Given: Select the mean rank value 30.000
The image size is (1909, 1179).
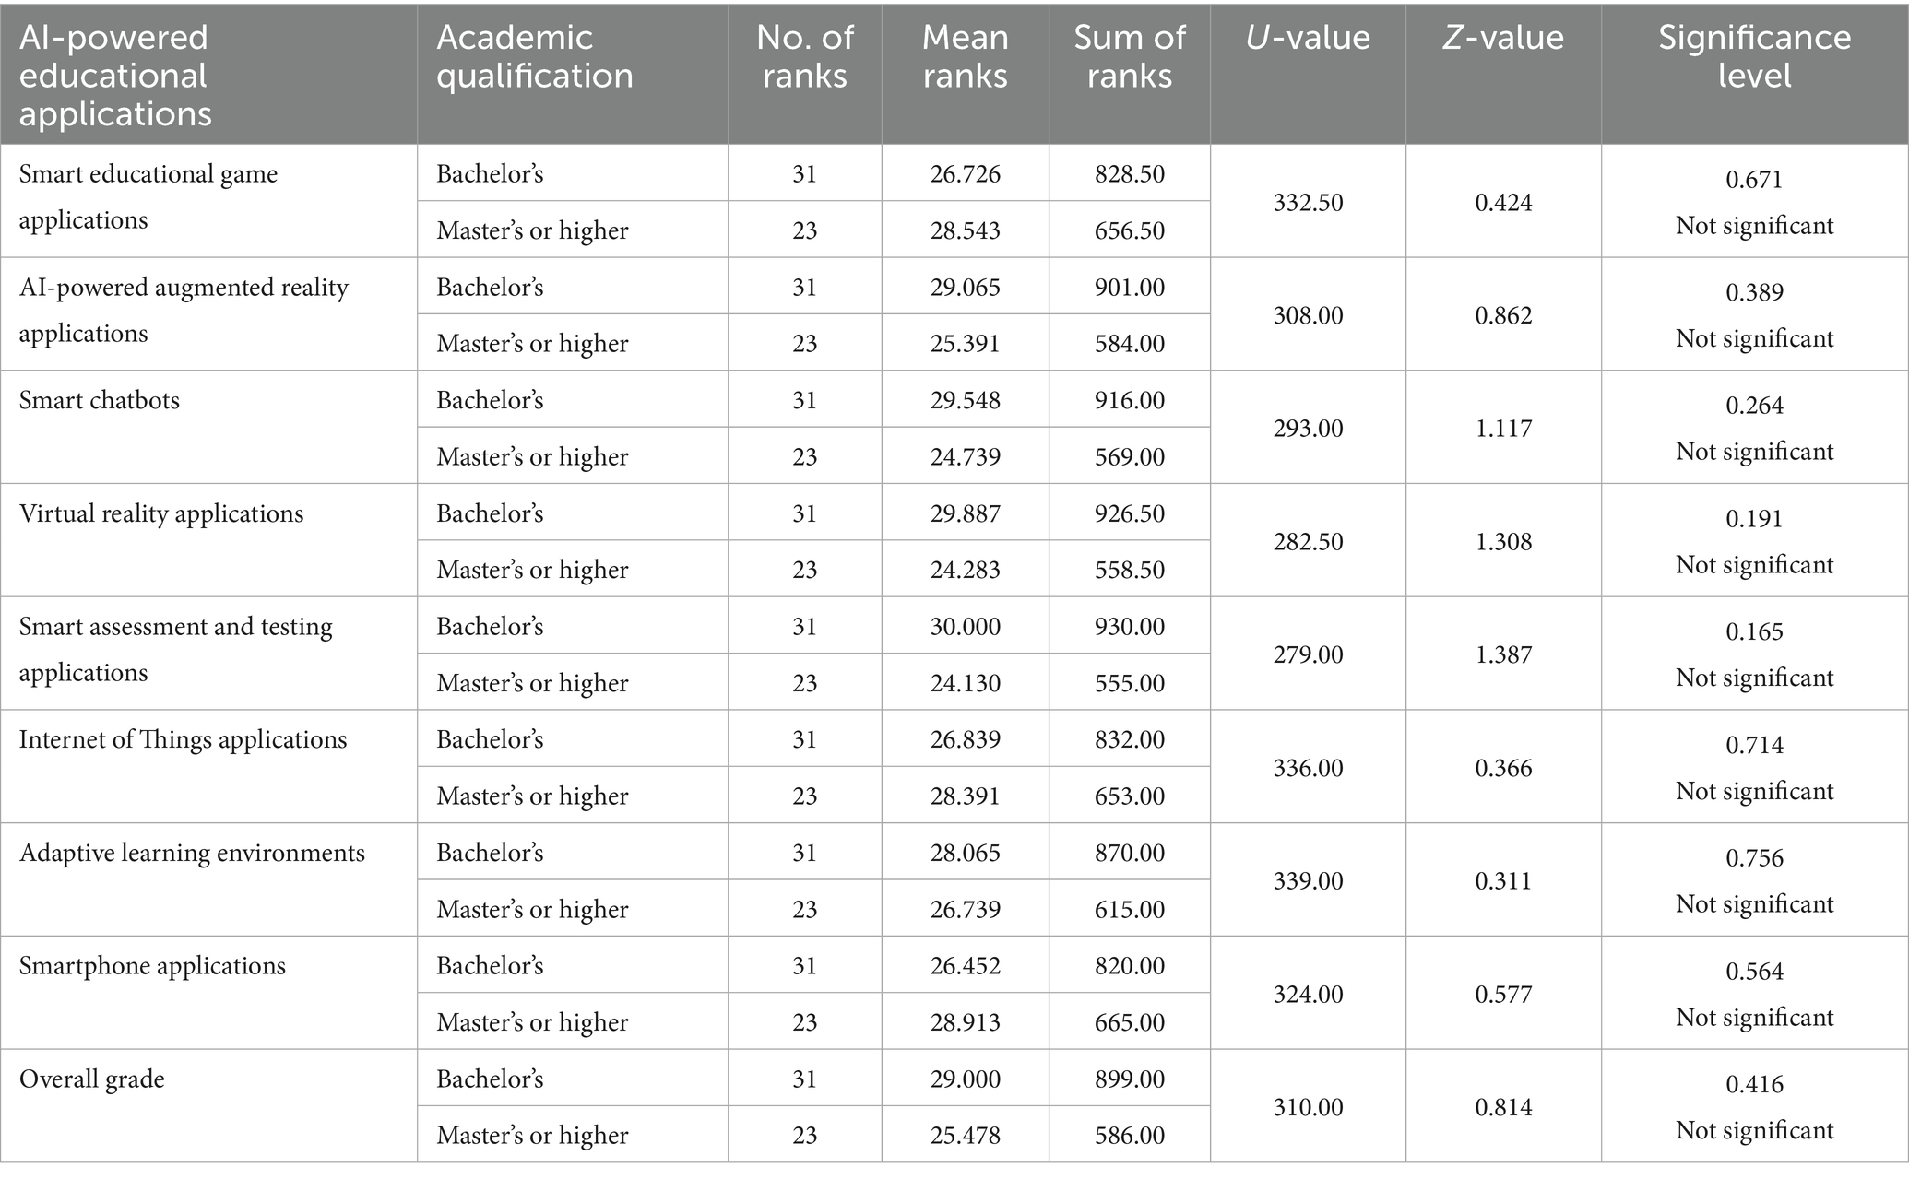Looking at the screenshot, I should 965,627.
